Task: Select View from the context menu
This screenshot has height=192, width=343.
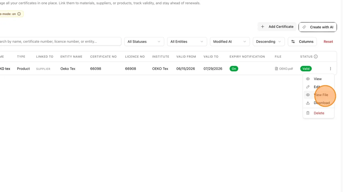Action: (x=318, y=79)
